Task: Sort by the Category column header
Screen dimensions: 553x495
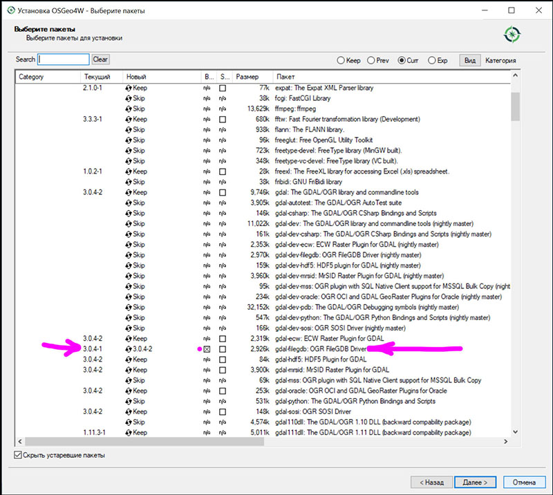Action: (47, 77)
